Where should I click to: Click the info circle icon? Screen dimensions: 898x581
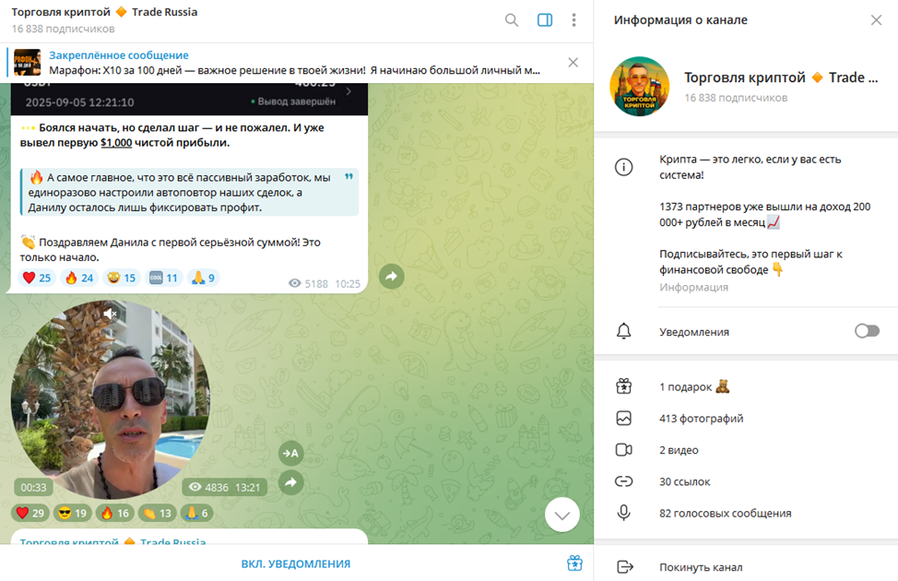(x=623, y=167)
